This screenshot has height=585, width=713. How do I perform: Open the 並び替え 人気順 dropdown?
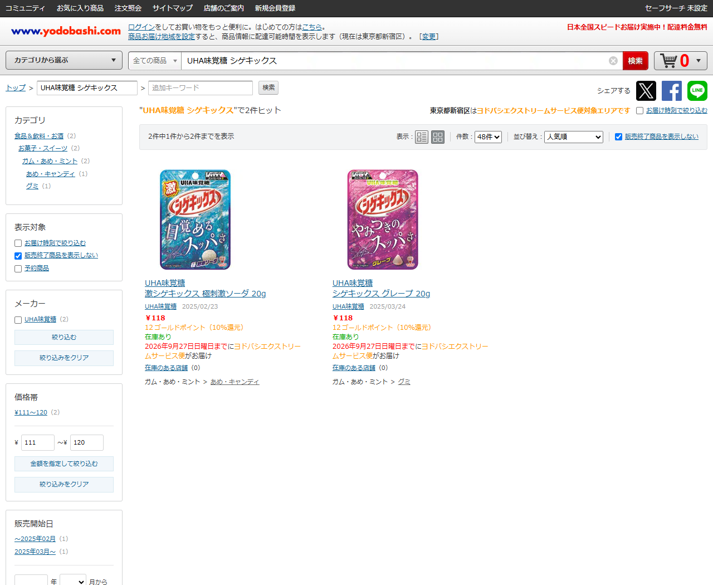point(574,136)
